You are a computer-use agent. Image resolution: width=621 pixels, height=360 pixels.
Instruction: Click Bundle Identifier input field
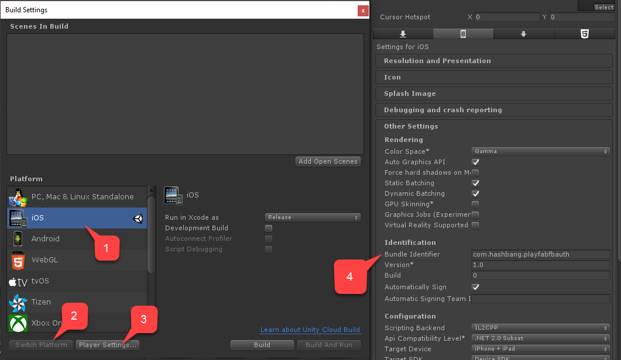tap(541, 254)
